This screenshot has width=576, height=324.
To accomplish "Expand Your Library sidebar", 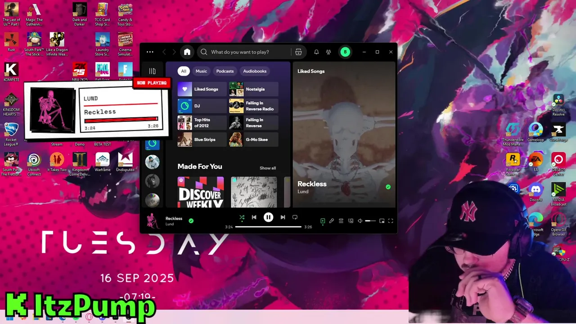I will [152, 71].
